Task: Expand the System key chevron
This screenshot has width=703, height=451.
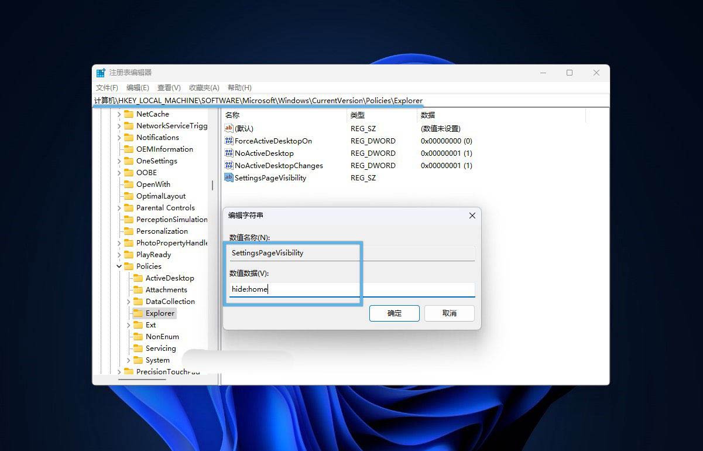Action: 129,360
